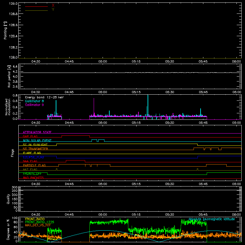Click the dim olive AAZ_FLAG label
This screenshot has height=245, width=245.
click(x=30, y=169)
